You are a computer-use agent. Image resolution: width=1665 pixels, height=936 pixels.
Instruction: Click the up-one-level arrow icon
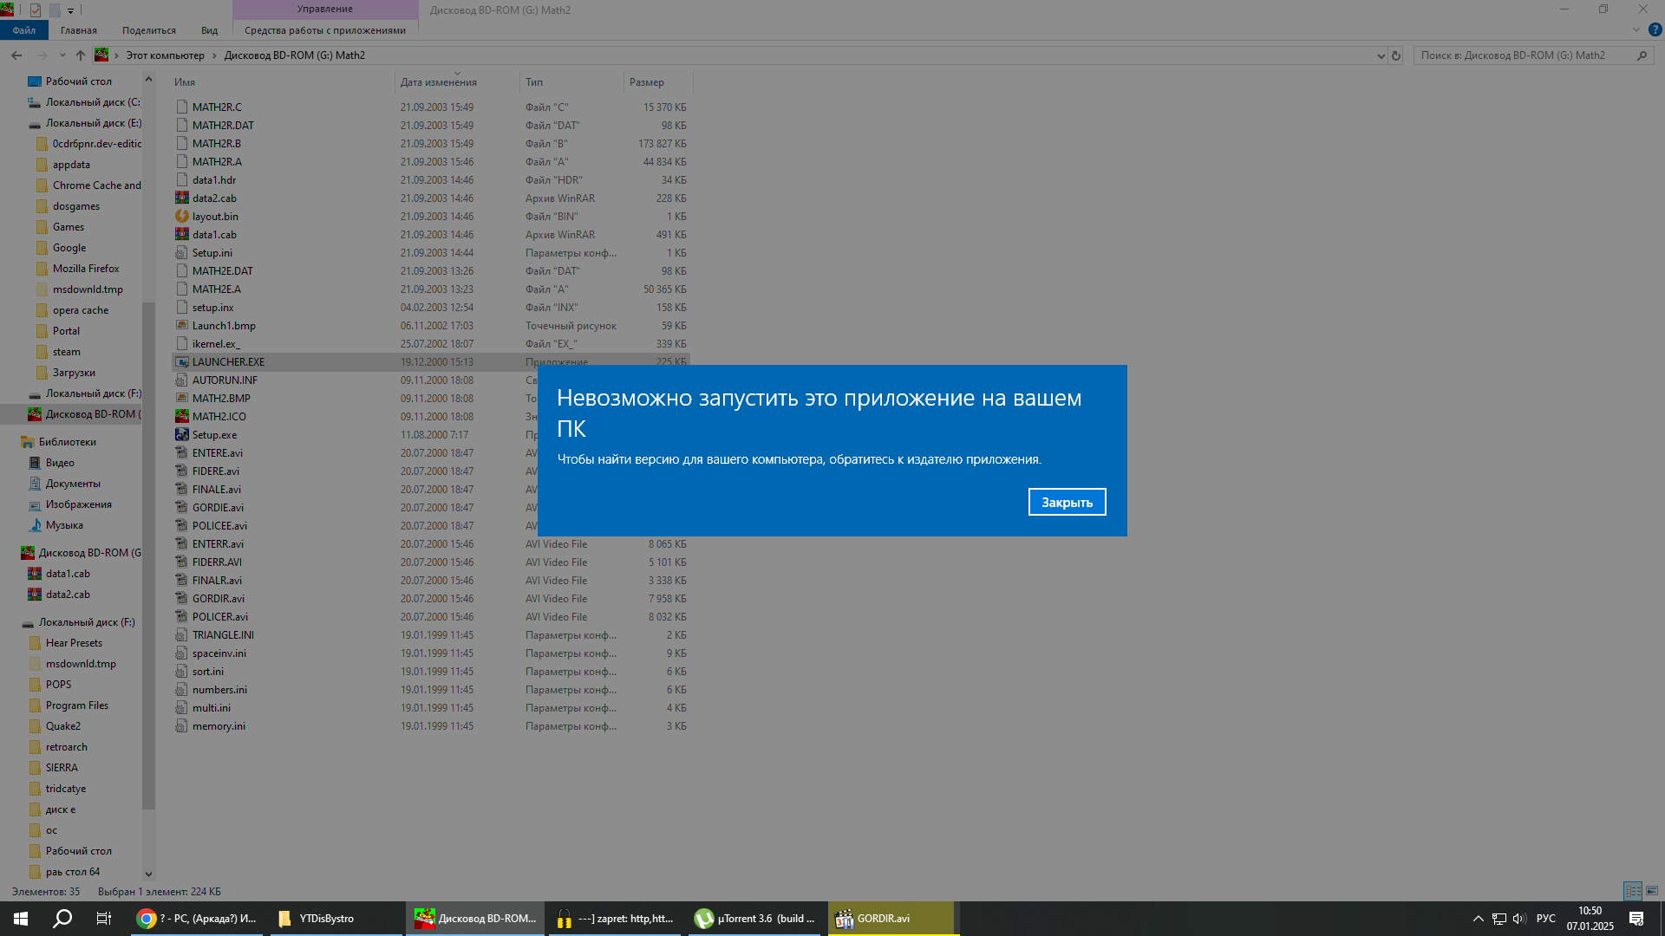pyautogui.click(x=81, y=55)
